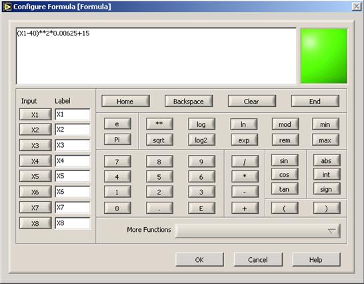The image size is (364, 284).
Task: Click the Home button
Action: click(125, 101)
